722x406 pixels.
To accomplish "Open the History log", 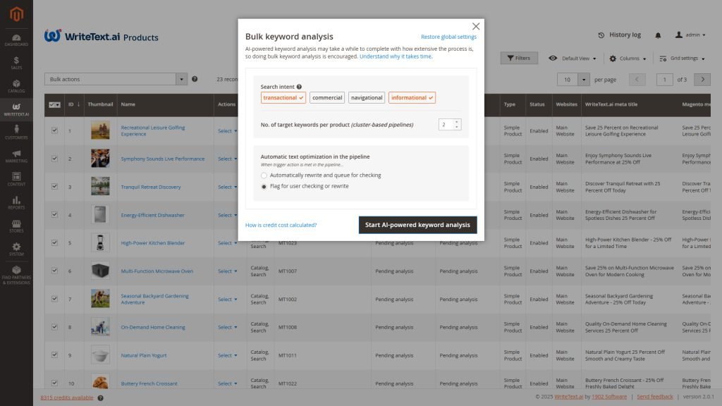I will pos(619,35).
